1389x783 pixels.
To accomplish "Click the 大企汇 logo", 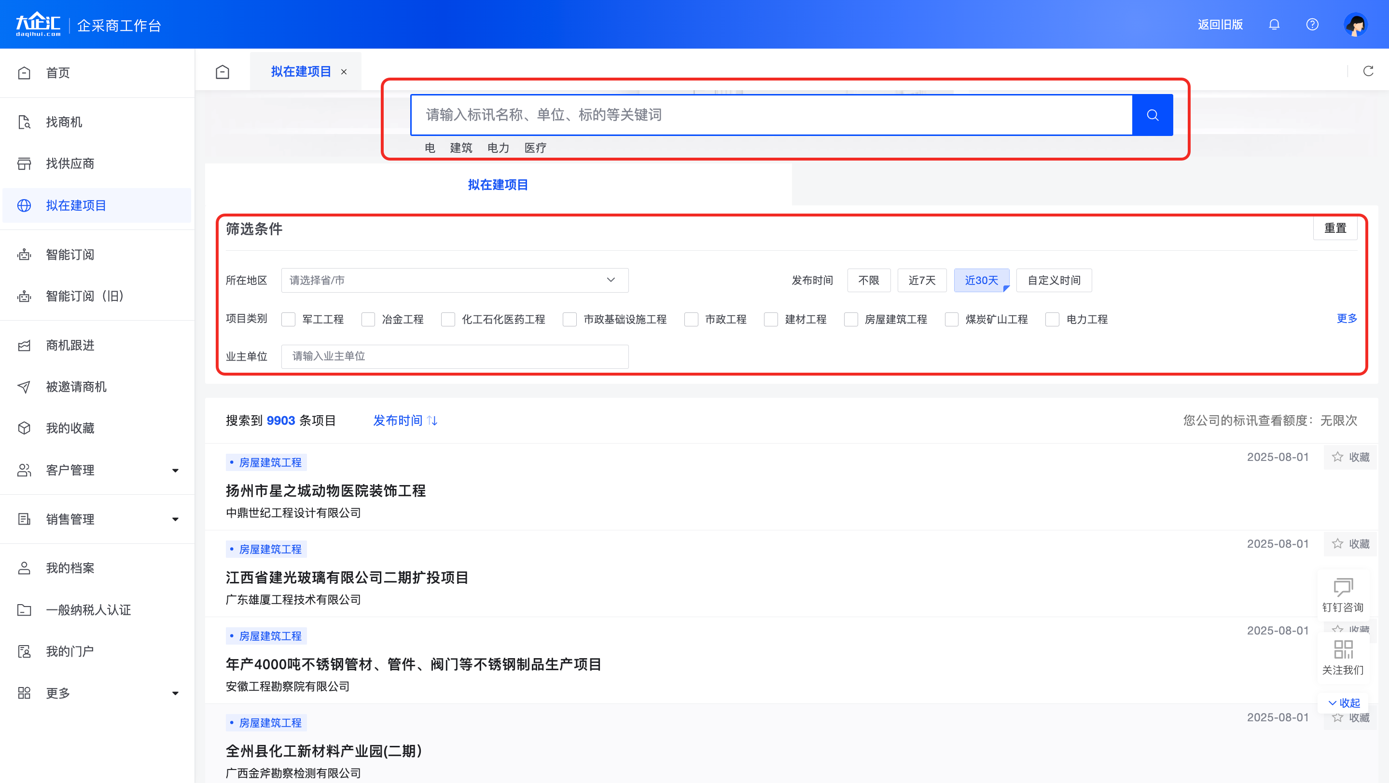I will click(38, 24).
